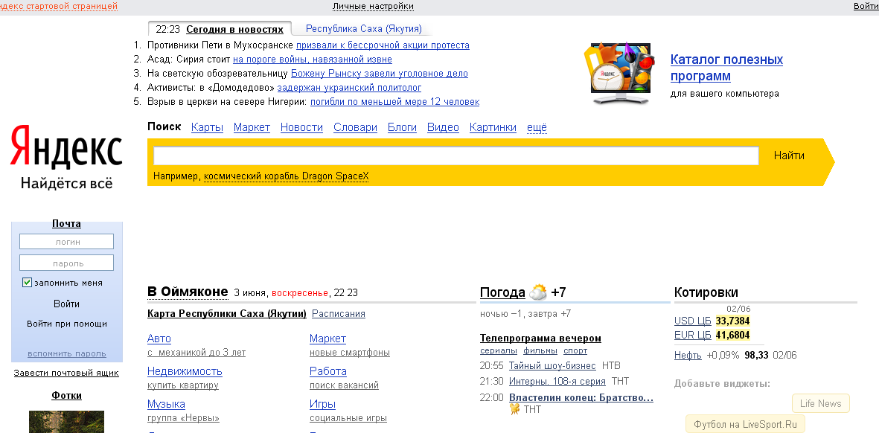879x433 pixels.
Task: Click 'поиск вакансий' sublink
Action: pyautogui.click(x=344, y=385)
